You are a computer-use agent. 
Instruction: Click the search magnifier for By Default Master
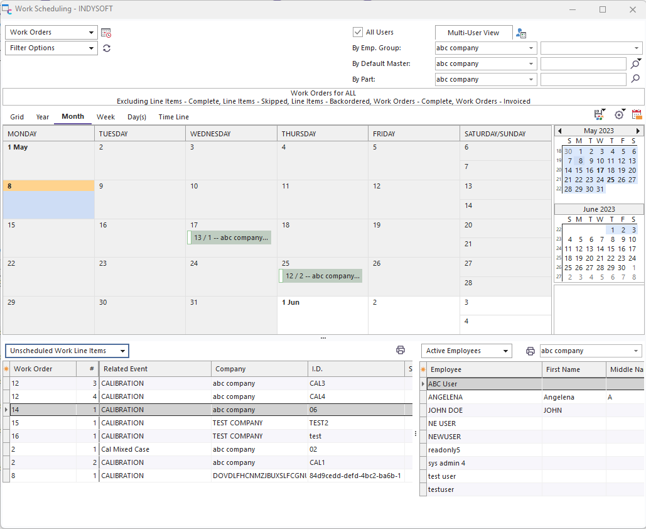(635, 64)
